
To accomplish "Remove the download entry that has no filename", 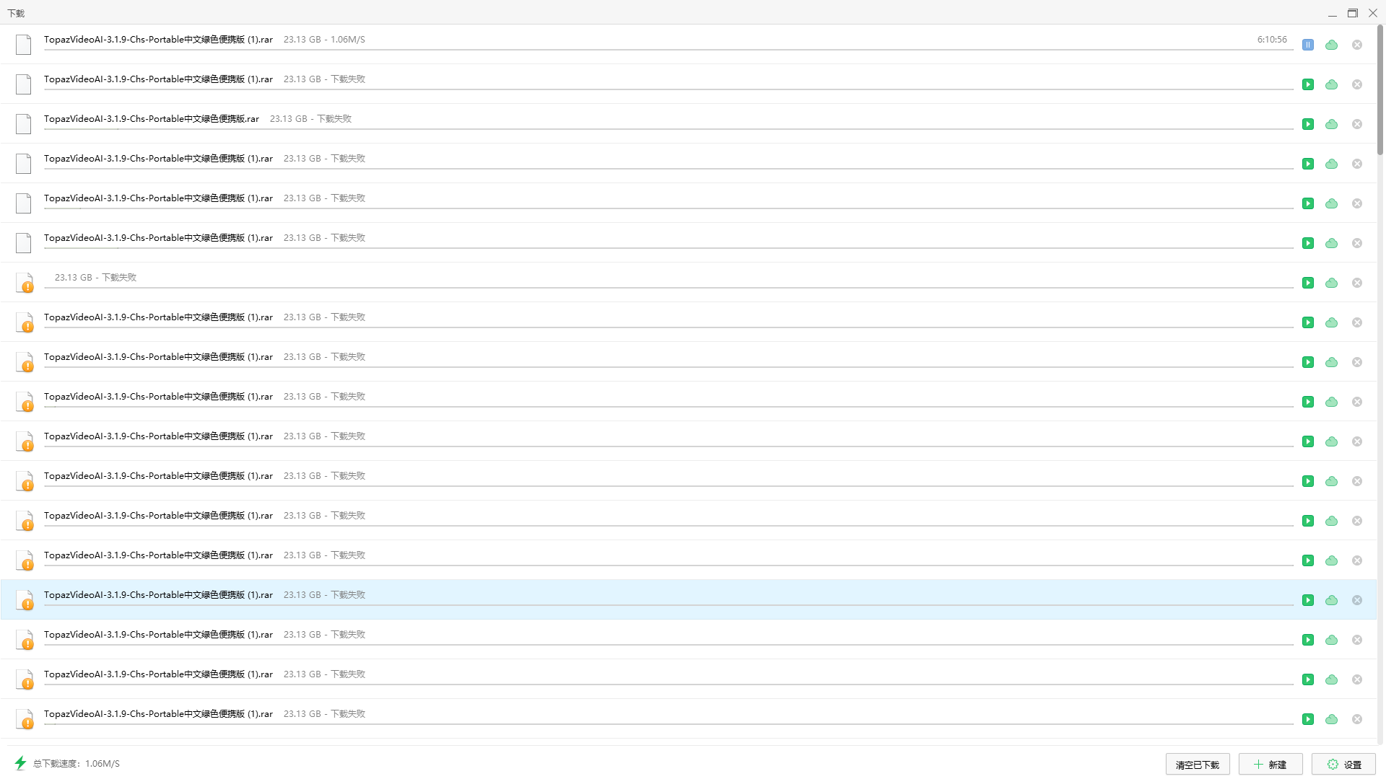I will click(1357, 283).
